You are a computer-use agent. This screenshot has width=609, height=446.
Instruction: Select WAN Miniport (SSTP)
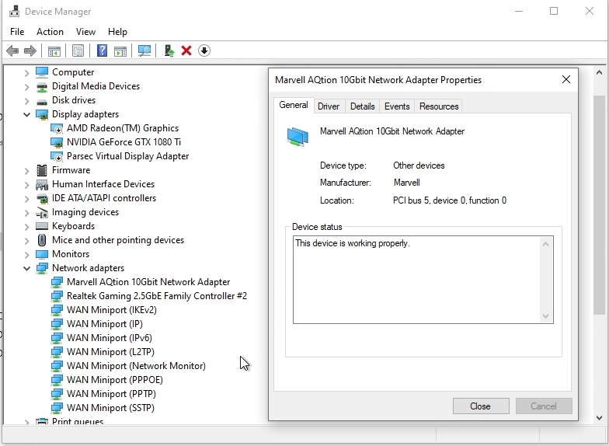pos(110,408)
